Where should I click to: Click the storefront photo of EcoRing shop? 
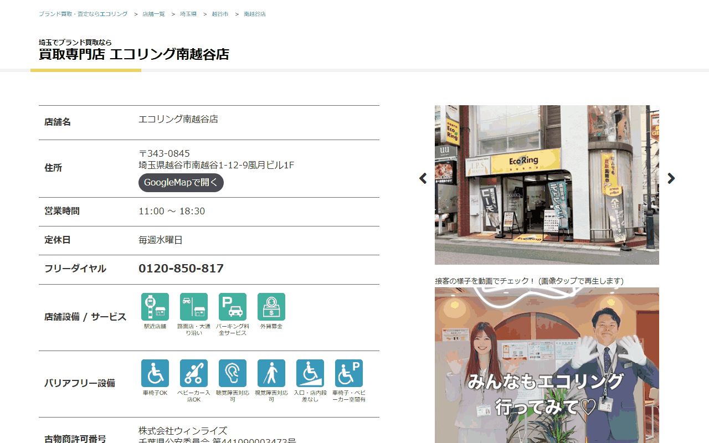point(547,185)
